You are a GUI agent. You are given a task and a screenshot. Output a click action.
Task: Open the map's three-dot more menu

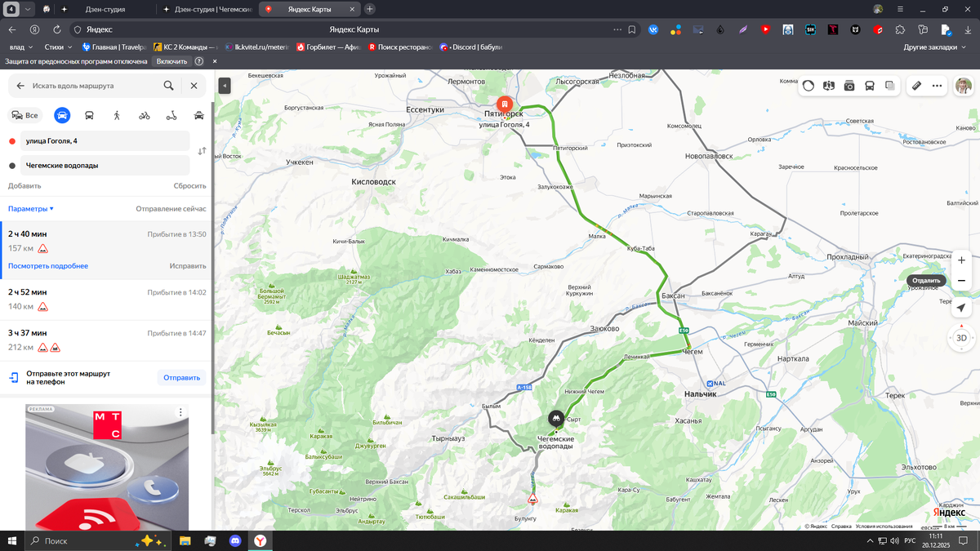[x=937, y=86]
